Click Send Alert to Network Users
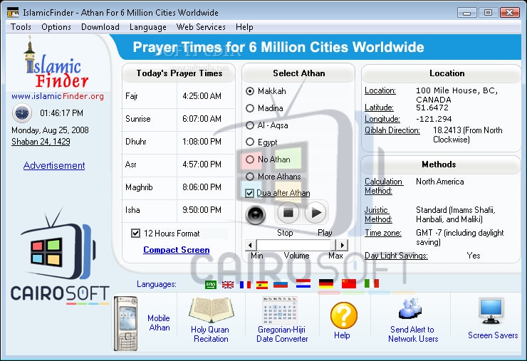527x361 pixels. (x=413, y=334)
